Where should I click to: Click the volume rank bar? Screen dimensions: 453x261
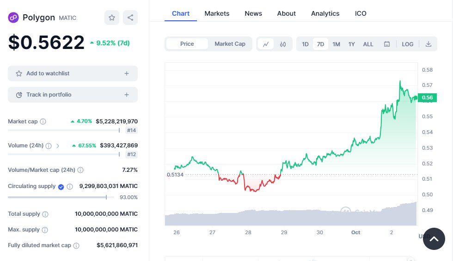click(64, 154)
